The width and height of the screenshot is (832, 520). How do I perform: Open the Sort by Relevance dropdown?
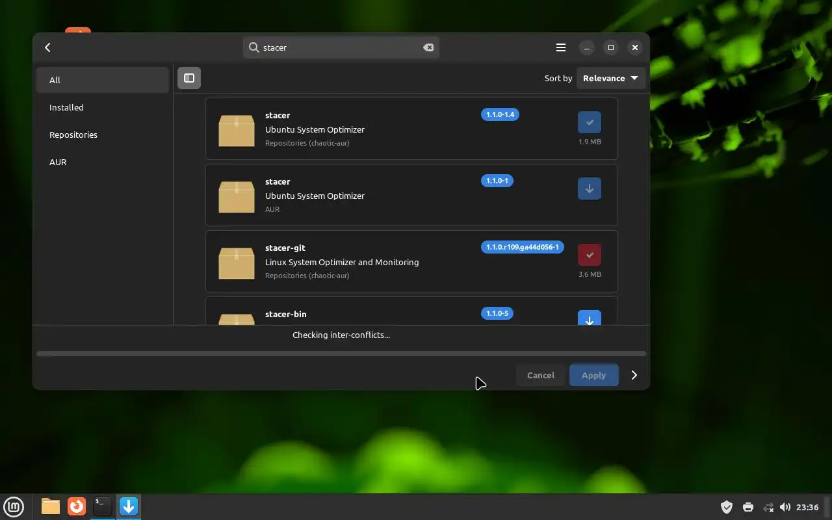coord(610,78)
